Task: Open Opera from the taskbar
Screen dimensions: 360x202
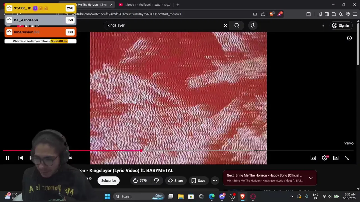Action: [253, 196]
